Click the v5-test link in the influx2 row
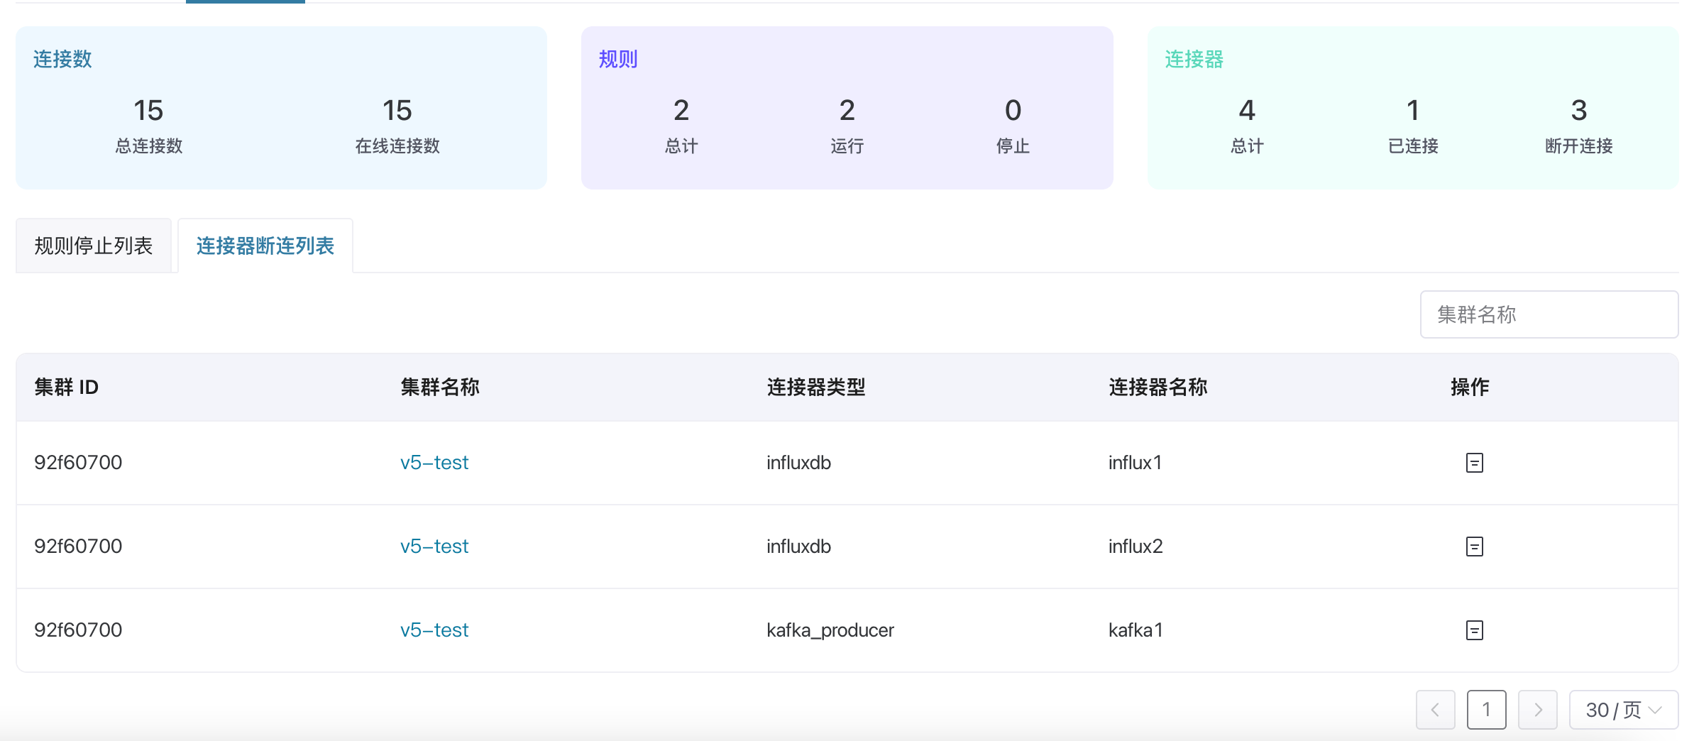 click(x=434, y=546)
